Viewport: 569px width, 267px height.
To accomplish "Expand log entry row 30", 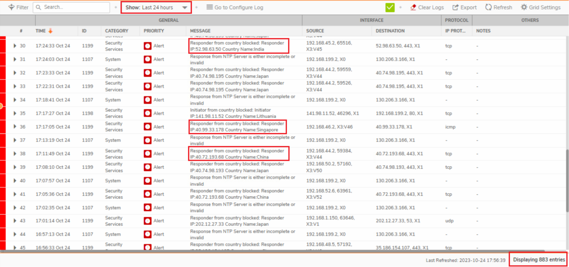I will click(15, 46).
